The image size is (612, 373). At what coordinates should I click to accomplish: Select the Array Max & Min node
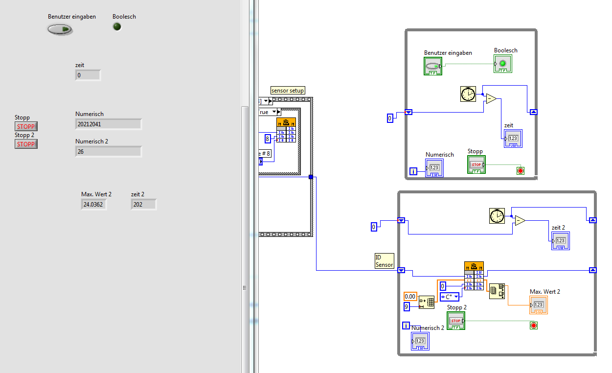(497, 291)
